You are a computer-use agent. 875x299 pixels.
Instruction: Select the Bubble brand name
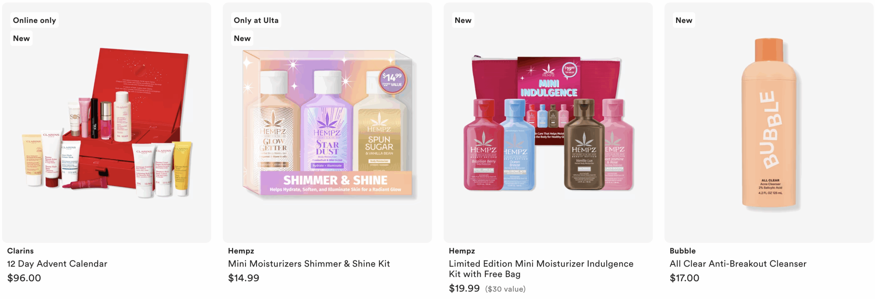[x=683, y=251]
